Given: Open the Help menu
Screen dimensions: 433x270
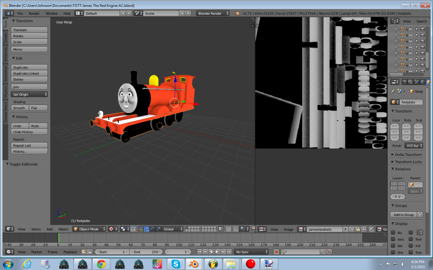Looking at the screenshot, I should click(x=67, y=13).
